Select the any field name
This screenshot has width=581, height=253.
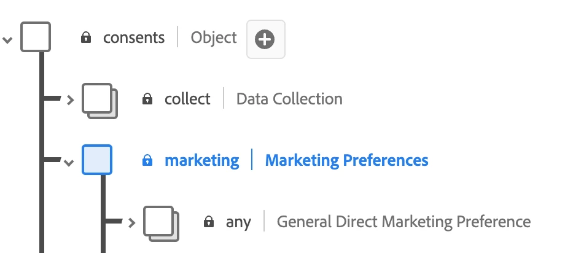click(238, 222)
